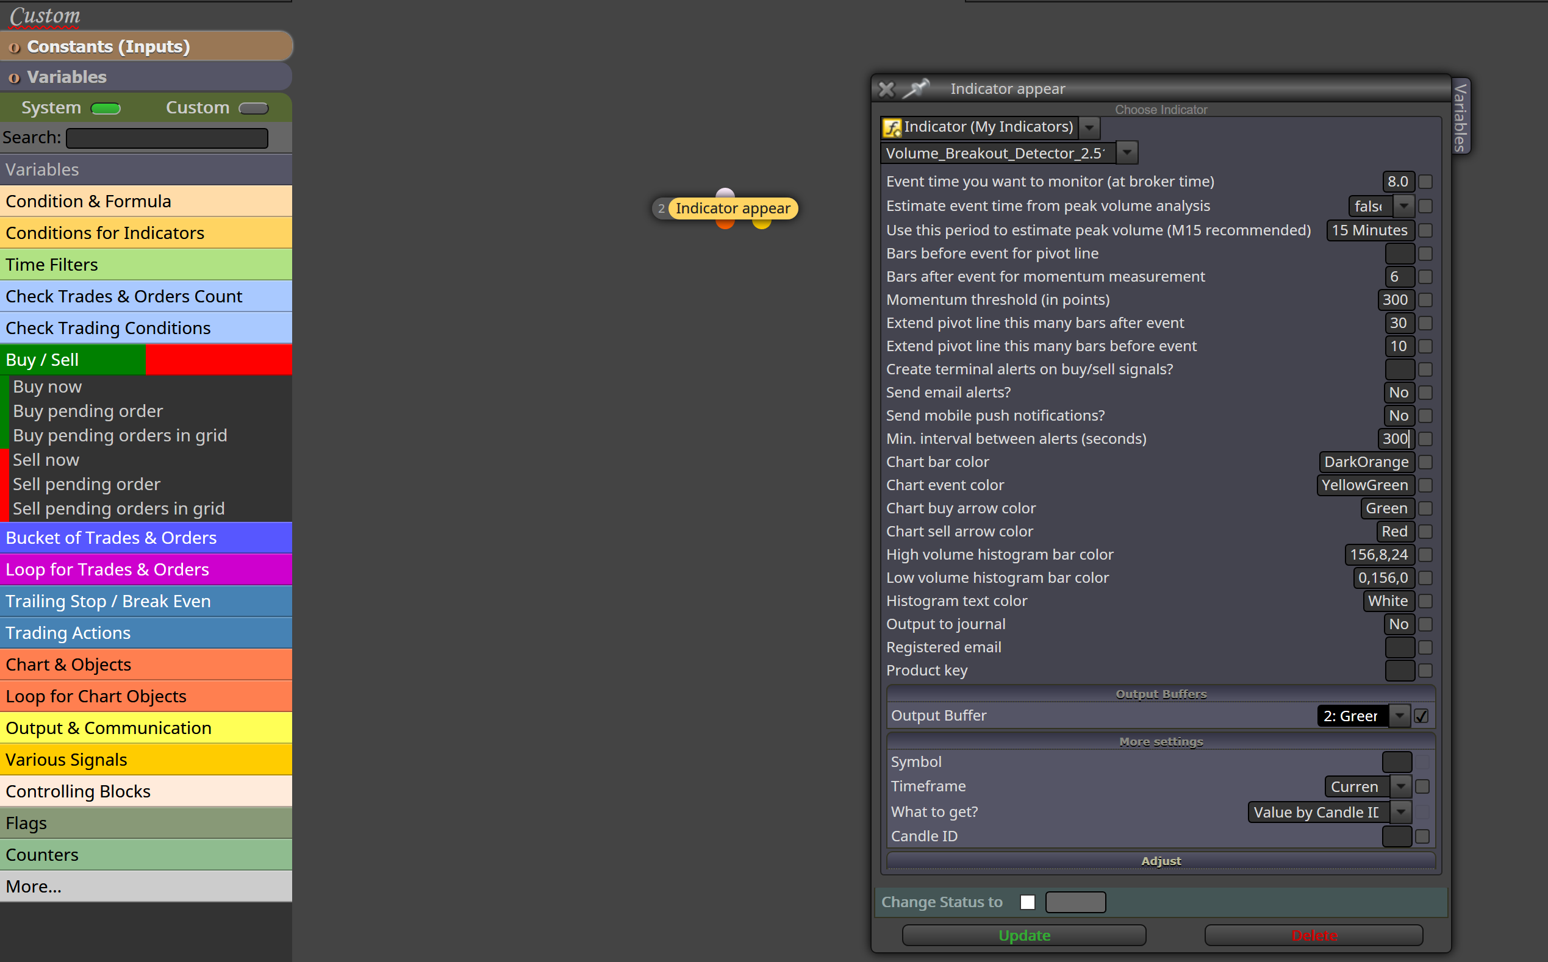Viewport: 1548px width, 962px height.
Task: Open the vertical Variables side tab
Action: point(1461,116)
